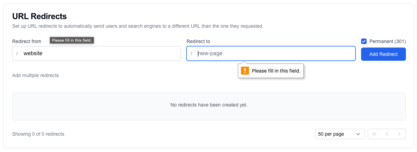The width and height of the screenshot is (417, 152).
Task: Click the slash prefix in Redirect to
Action: (x=191, y=53)
